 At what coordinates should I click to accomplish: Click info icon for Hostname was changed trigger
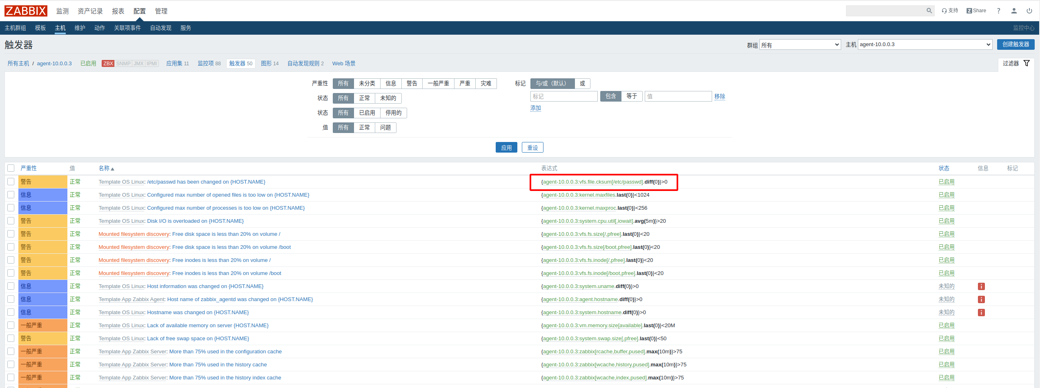pos(981,313)
